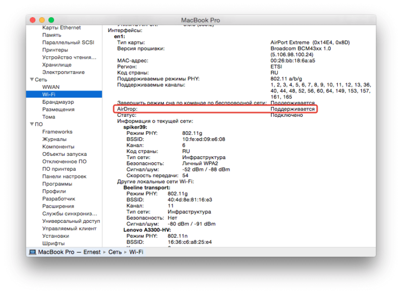Click the MacBook Pro window title

click(200, 20)
